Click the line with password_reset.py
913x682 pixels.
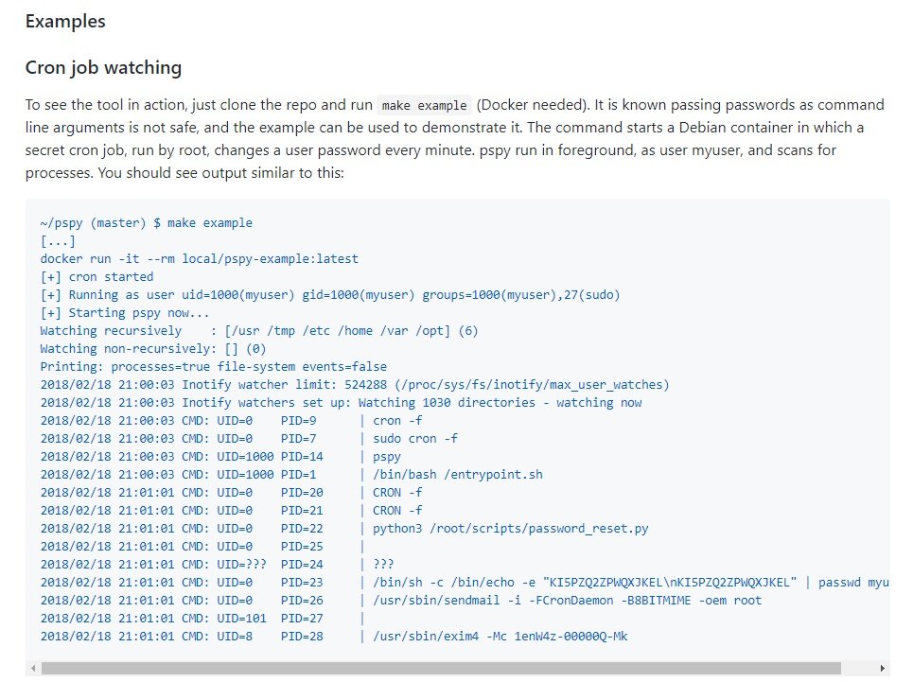344,529
